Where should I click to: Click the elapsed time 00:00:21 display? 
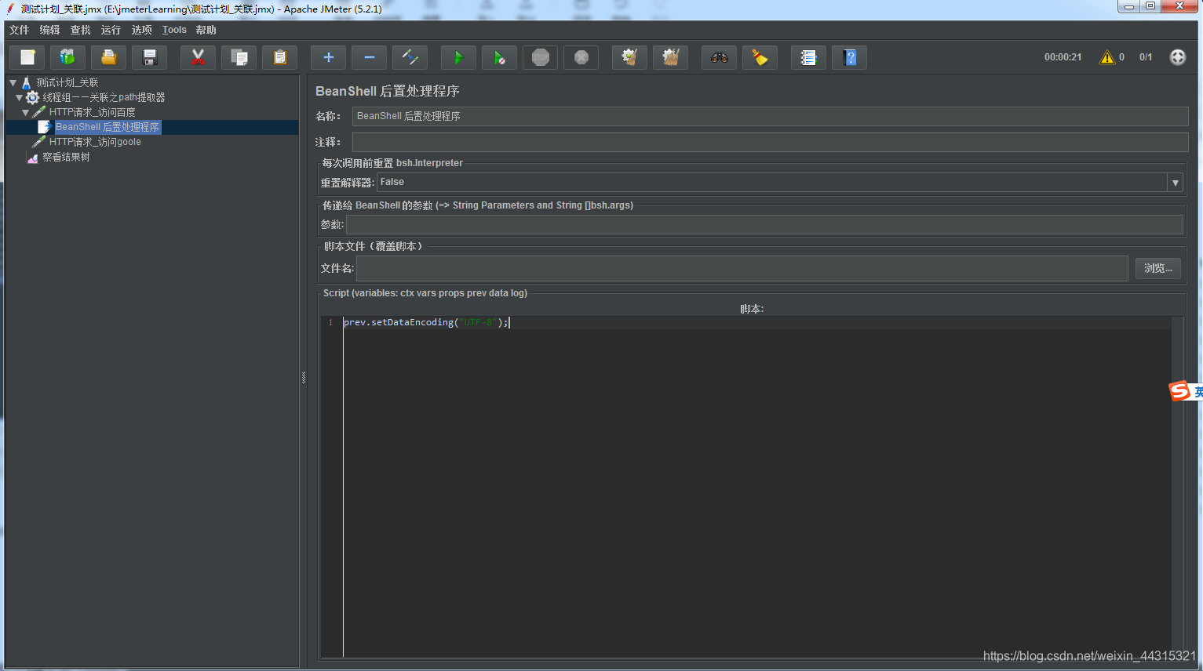pos(1063,57)
